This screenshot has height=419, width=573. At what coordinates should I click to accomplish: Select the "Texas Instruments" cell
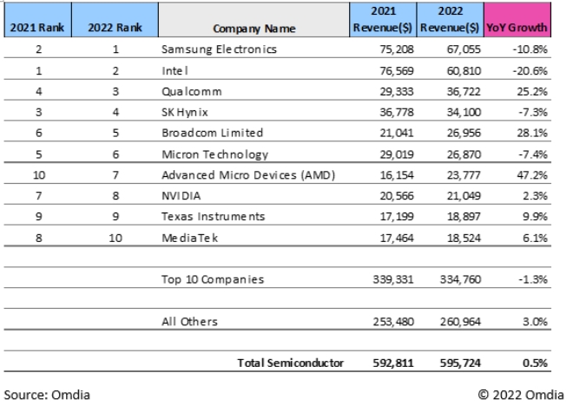point(213,216)
